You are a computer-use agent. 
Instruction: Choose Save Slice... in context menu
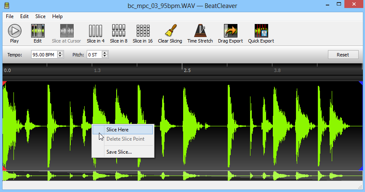pos(119,152)
